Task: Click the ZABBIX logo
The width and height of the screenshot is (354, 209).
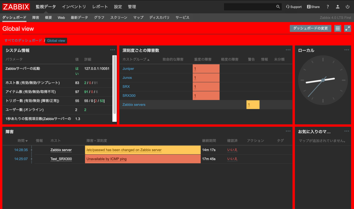Action: tap(16, 7)
